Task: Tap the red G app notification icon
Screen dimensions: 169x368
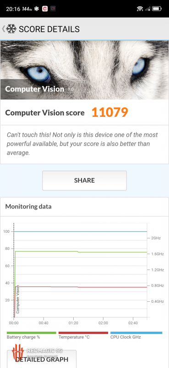Action: click(45, 9)
